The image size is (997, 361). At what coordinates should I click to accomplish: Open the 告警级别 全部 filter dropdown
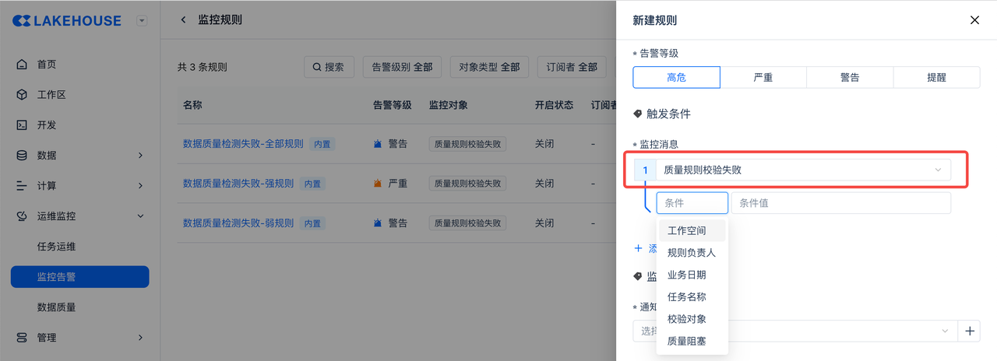[402, 67]
